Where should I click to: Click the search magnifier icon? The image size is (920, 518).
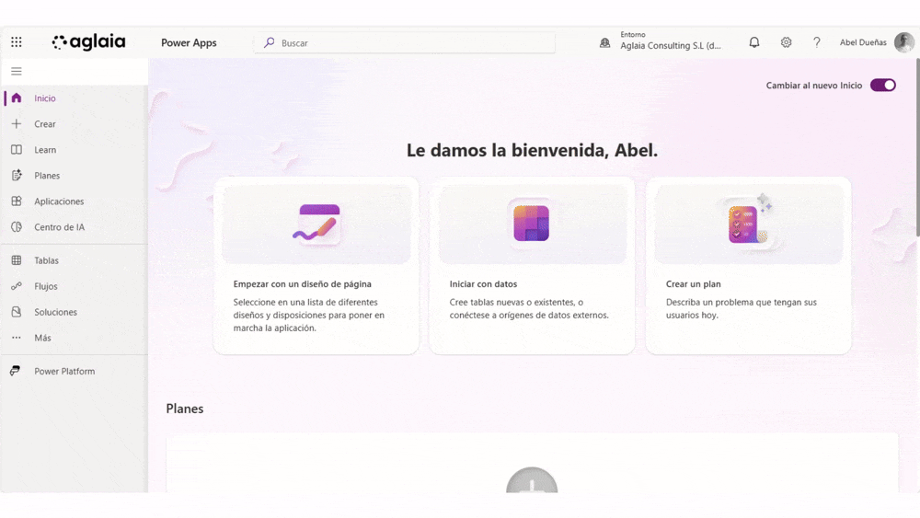[x=270, y=43]
